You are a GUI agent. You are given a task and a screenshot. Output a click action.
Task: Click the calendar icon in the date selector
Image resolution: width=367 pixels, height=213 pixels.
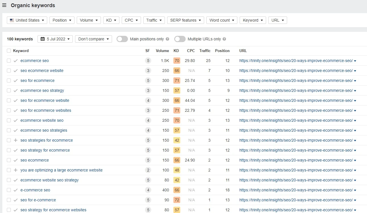[x=43, y=39]
